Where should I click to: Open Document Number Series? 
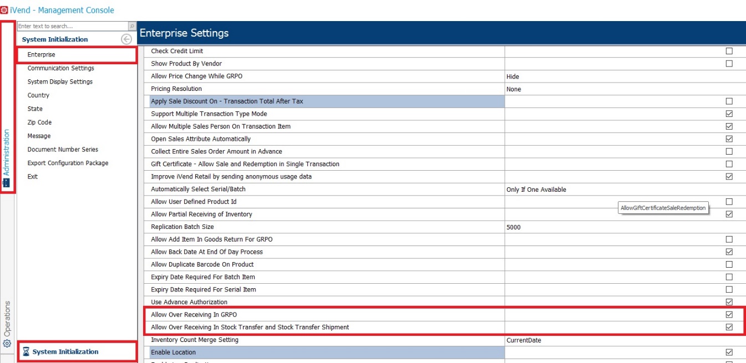click(63, 150)
